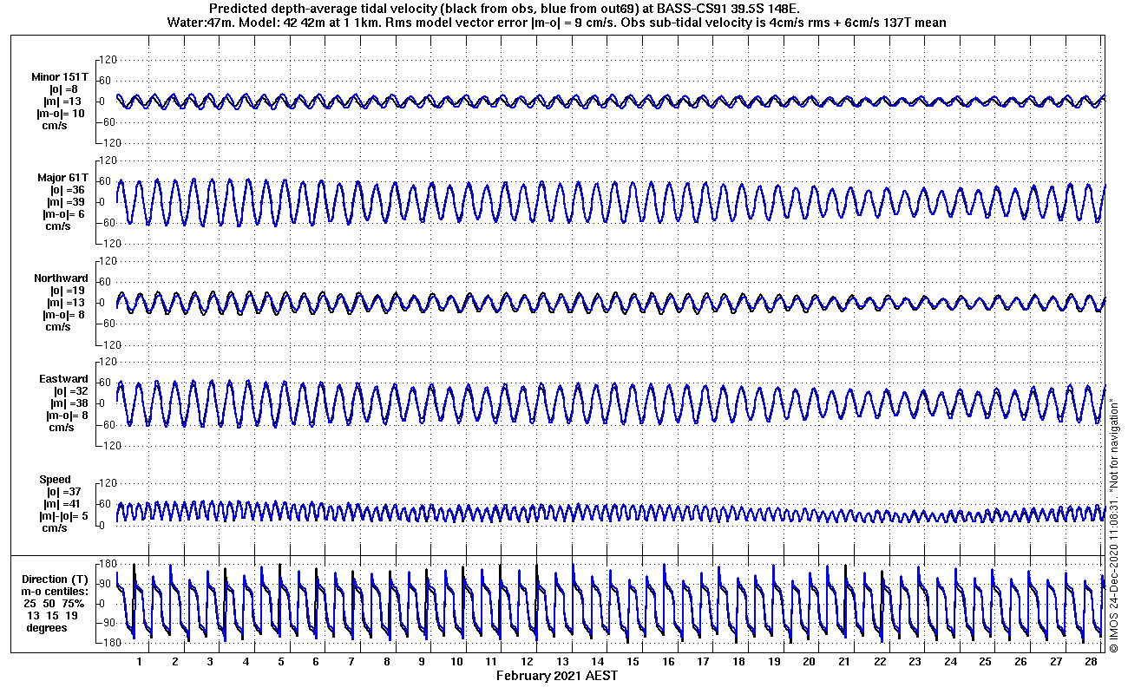Click day "28" on the date axis
The width and height of the screenshot is (1128, 694).
point(1092,661)
